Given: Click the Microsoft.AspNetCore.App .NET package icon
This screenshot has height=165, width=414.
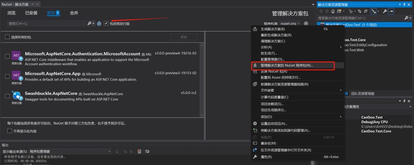Looking at the screenshot, I should (x=16, y=76).
